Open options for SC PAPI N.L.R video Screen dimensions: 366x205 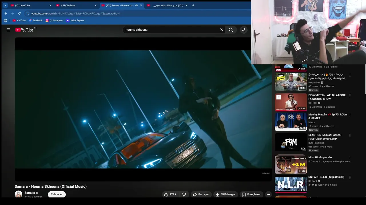click(350, 177)
